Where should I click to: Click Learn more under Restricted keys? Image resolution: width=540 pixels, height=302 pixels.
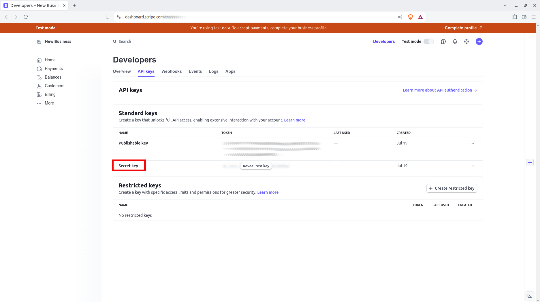(268, 192)
